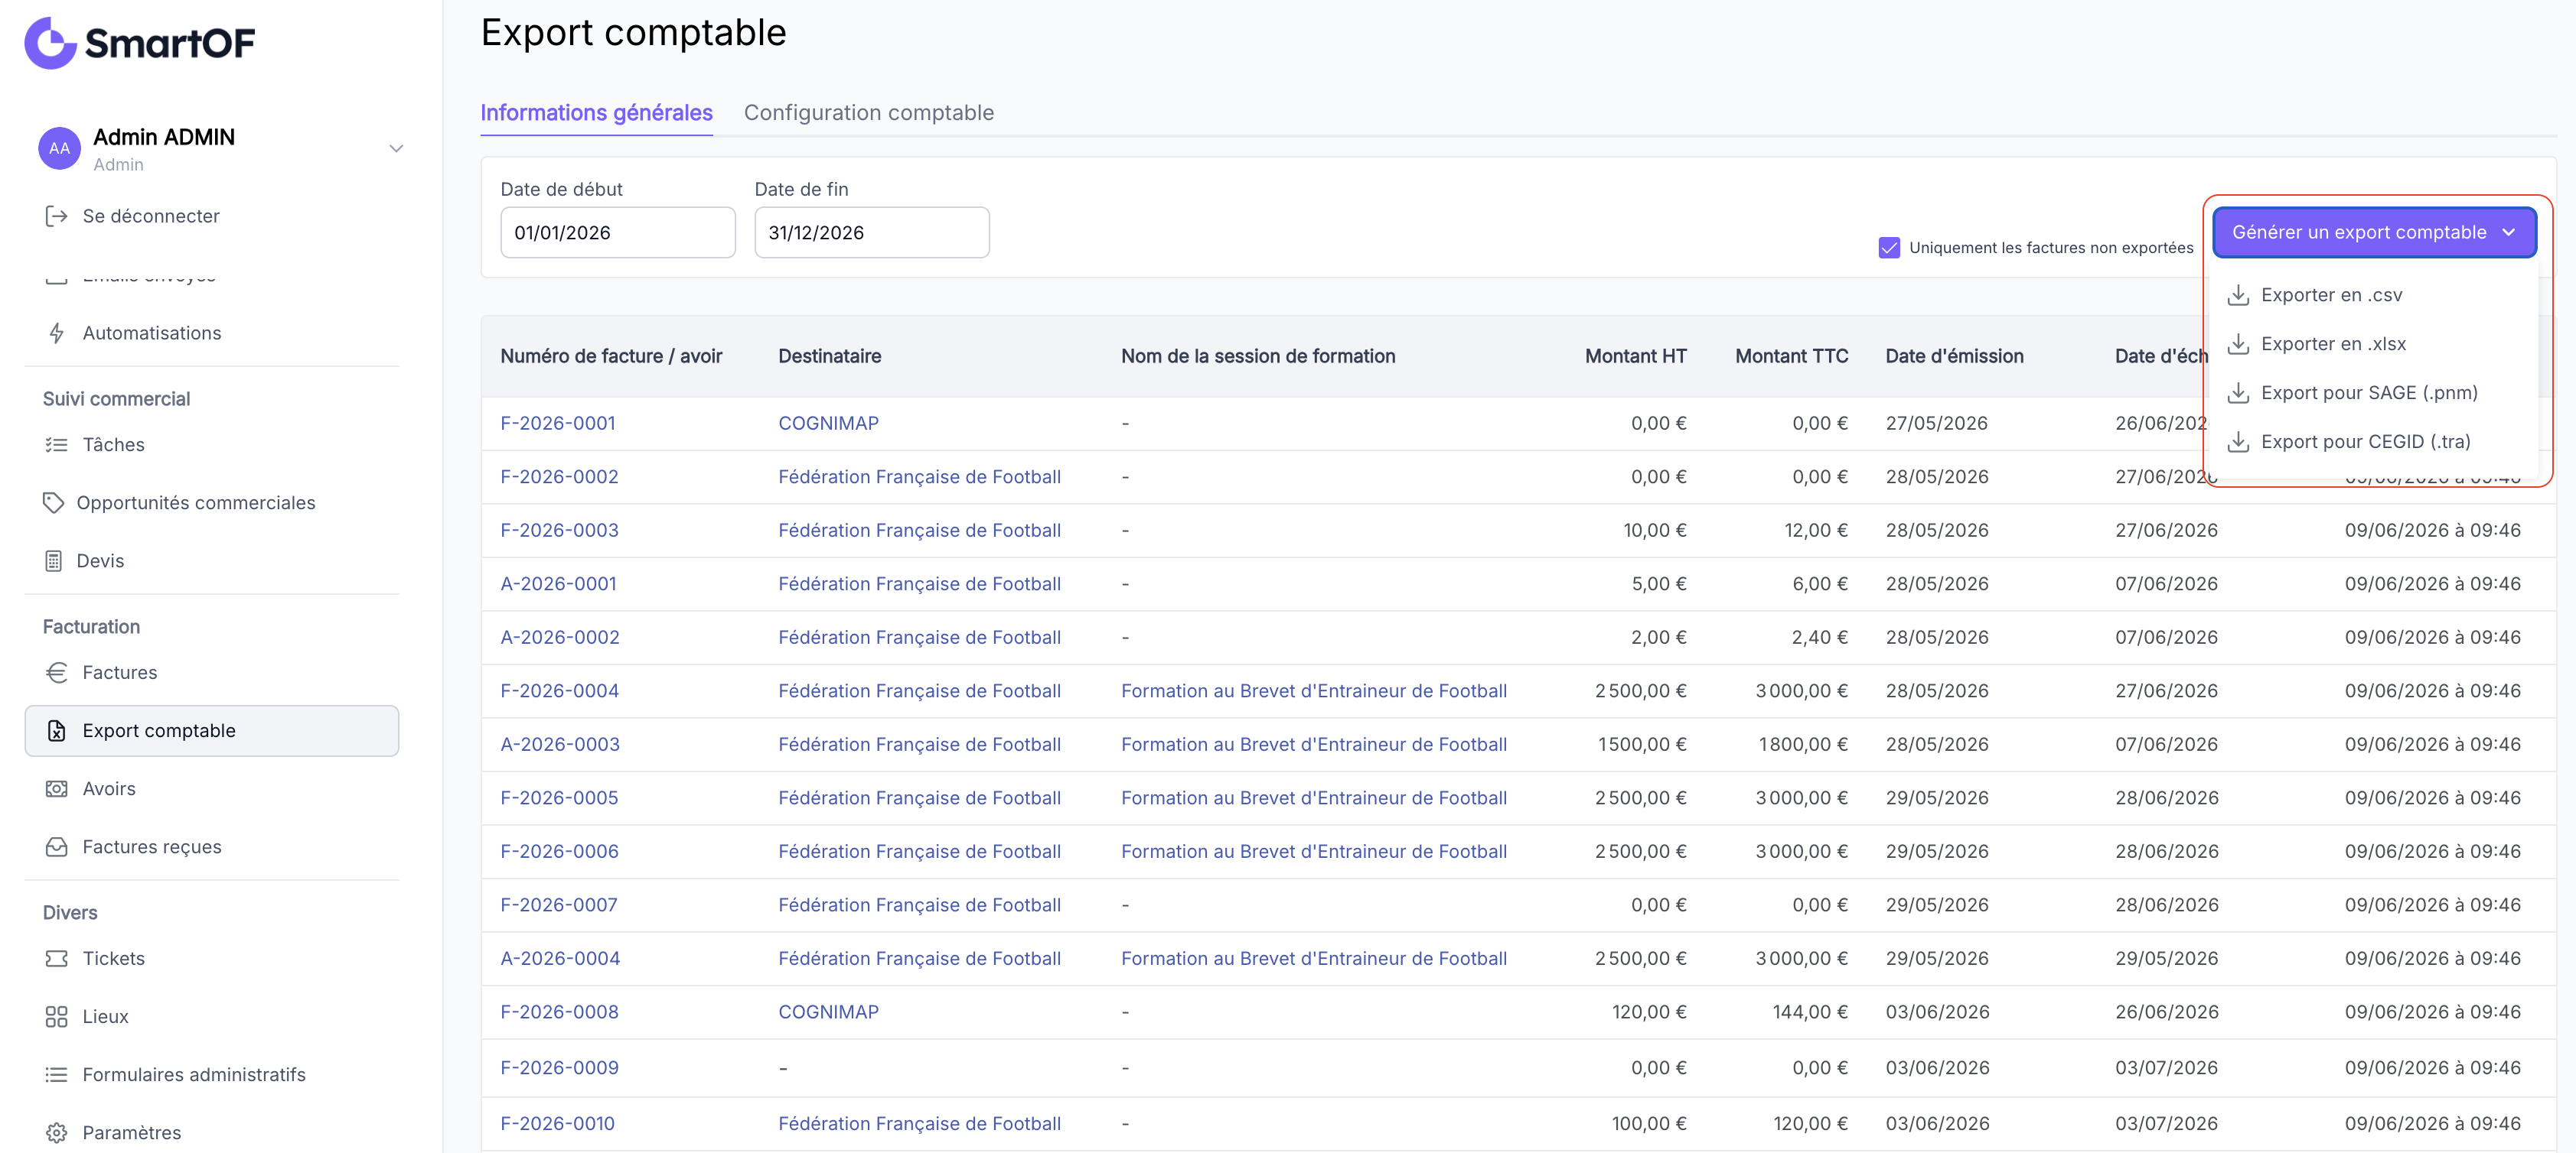Click the Lieux grid icon
This screenshot has width=2576, height=1153.
[57, 1016]
